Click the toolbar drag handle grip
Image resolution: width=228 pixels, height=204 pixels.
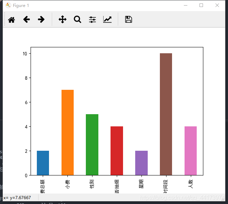[5, 19]
